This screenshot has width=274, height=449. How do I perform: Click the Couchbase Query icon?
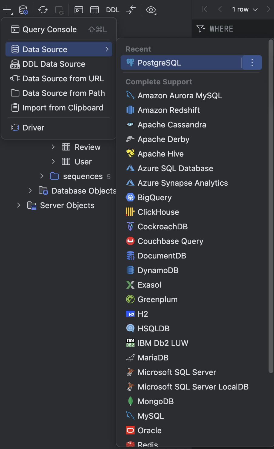[130, 241]
